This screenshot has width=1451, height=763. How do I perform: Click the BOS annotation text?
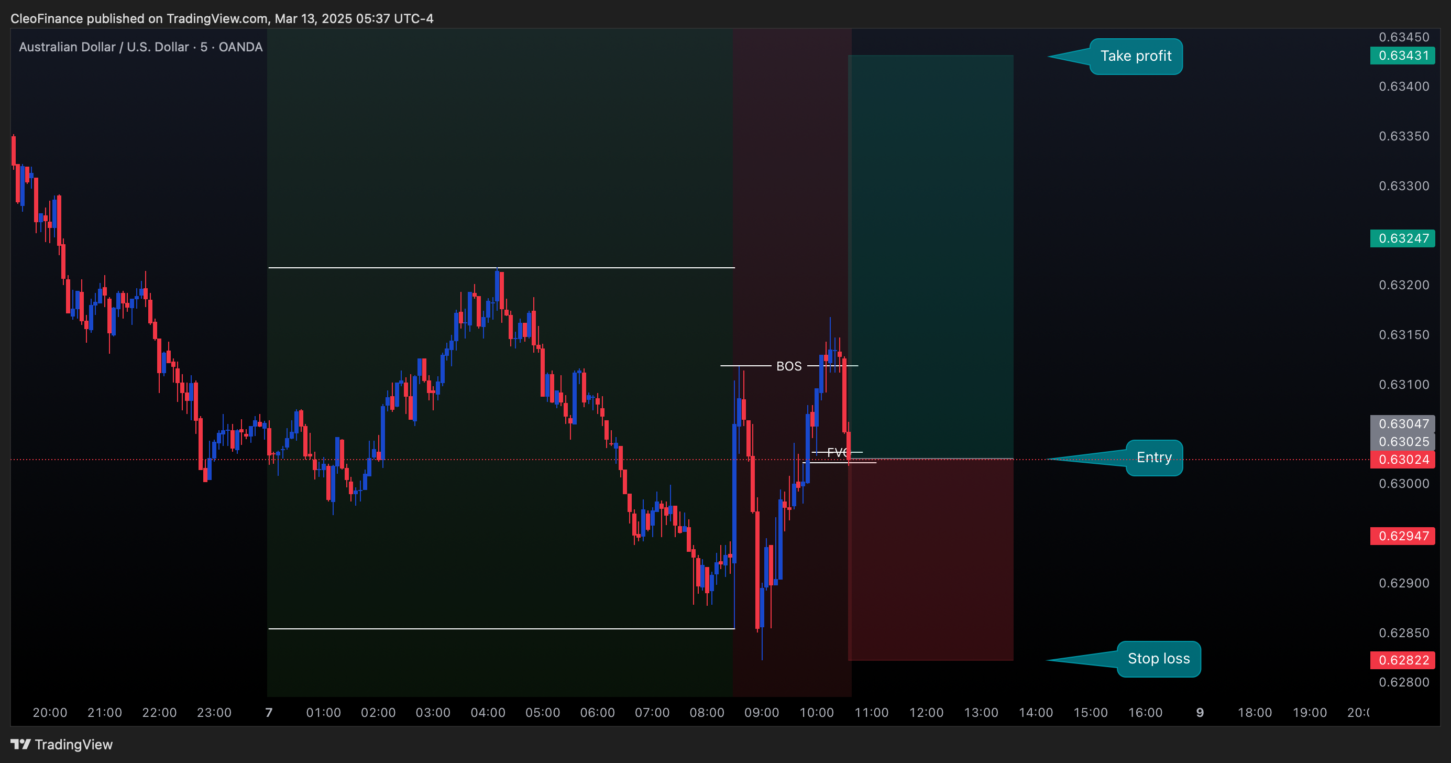pos(788,366)
